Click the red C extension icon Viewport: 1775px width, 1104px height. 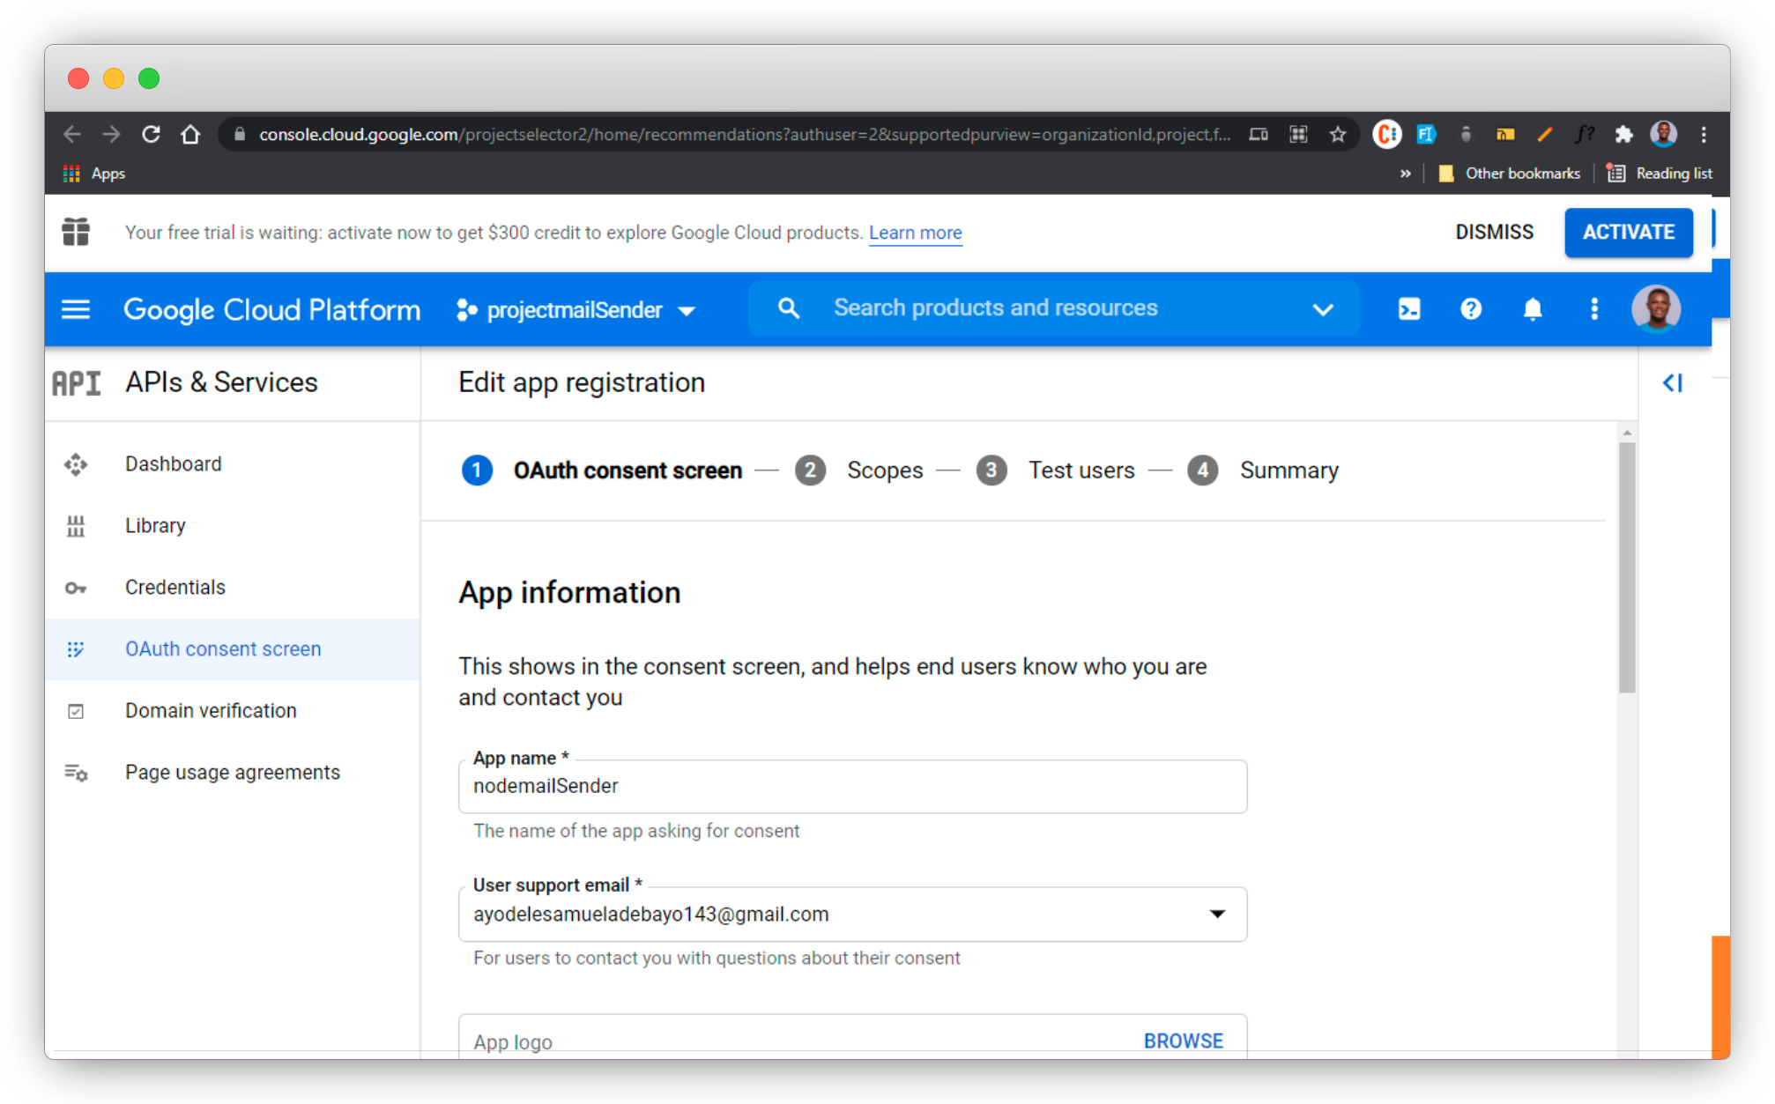click(x=1386, y=134)
